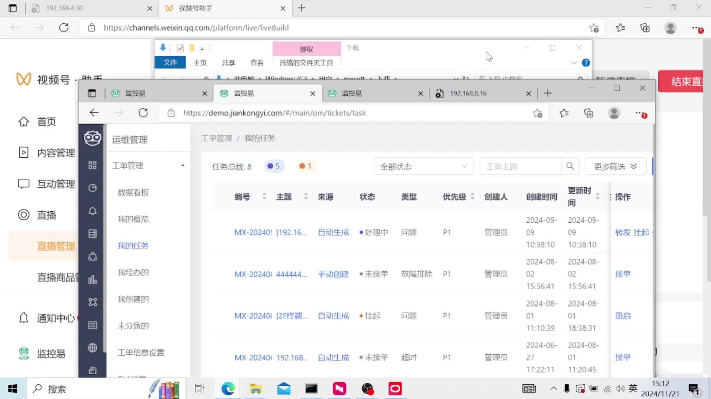Click 重启 on the suspended ticket
The image size is (711, 399).
click(622, 316)
